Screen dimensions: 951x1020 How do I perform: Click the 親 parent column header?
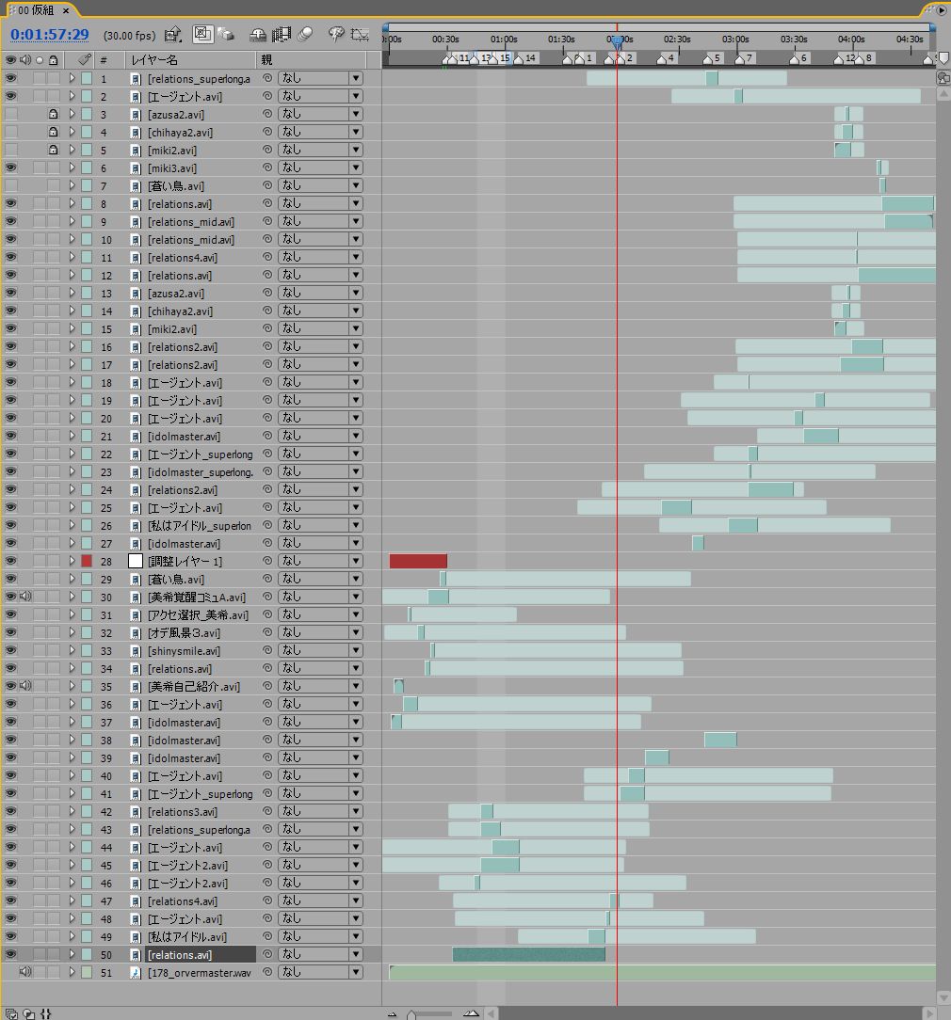(266, 60)
